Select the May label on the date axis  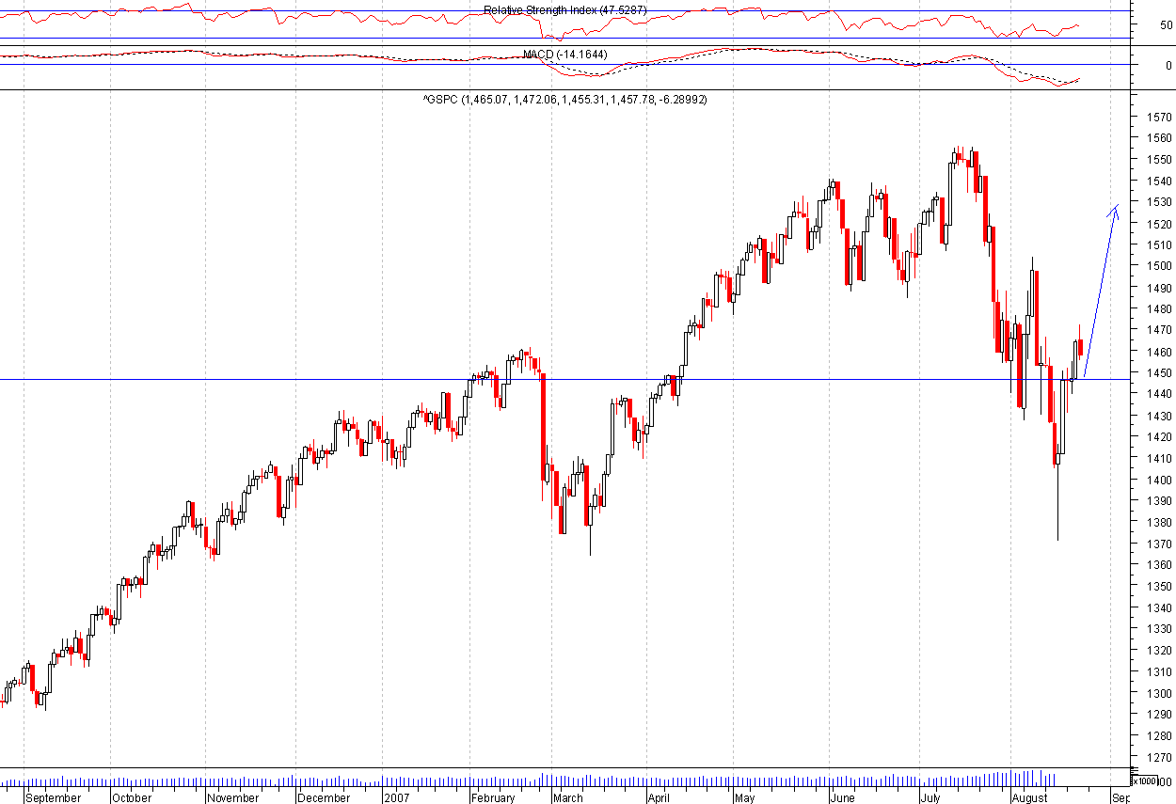tap(744, 798)
